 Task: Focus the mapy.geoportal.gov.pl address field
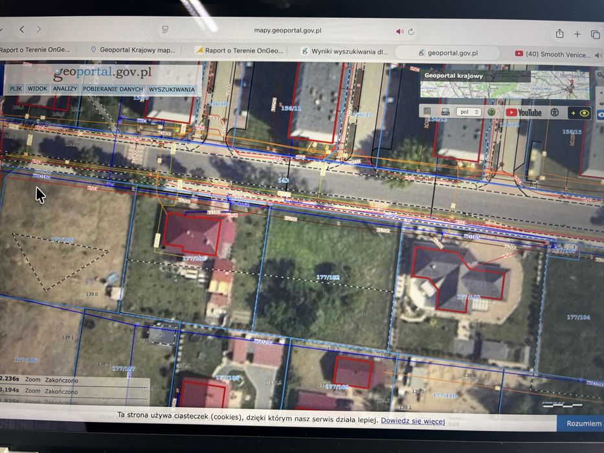click(287, 30)
